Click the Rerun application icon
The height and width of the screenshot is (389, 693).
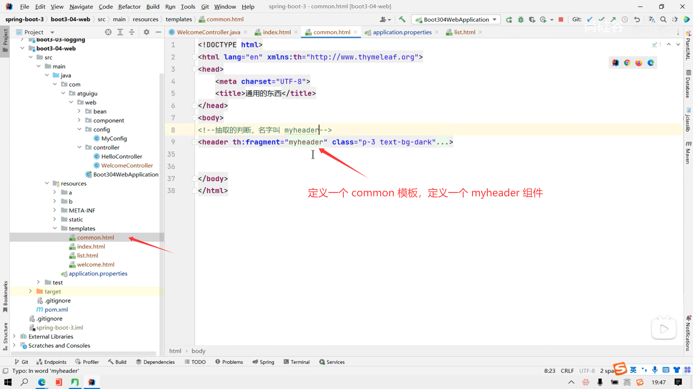coord(509,19)
